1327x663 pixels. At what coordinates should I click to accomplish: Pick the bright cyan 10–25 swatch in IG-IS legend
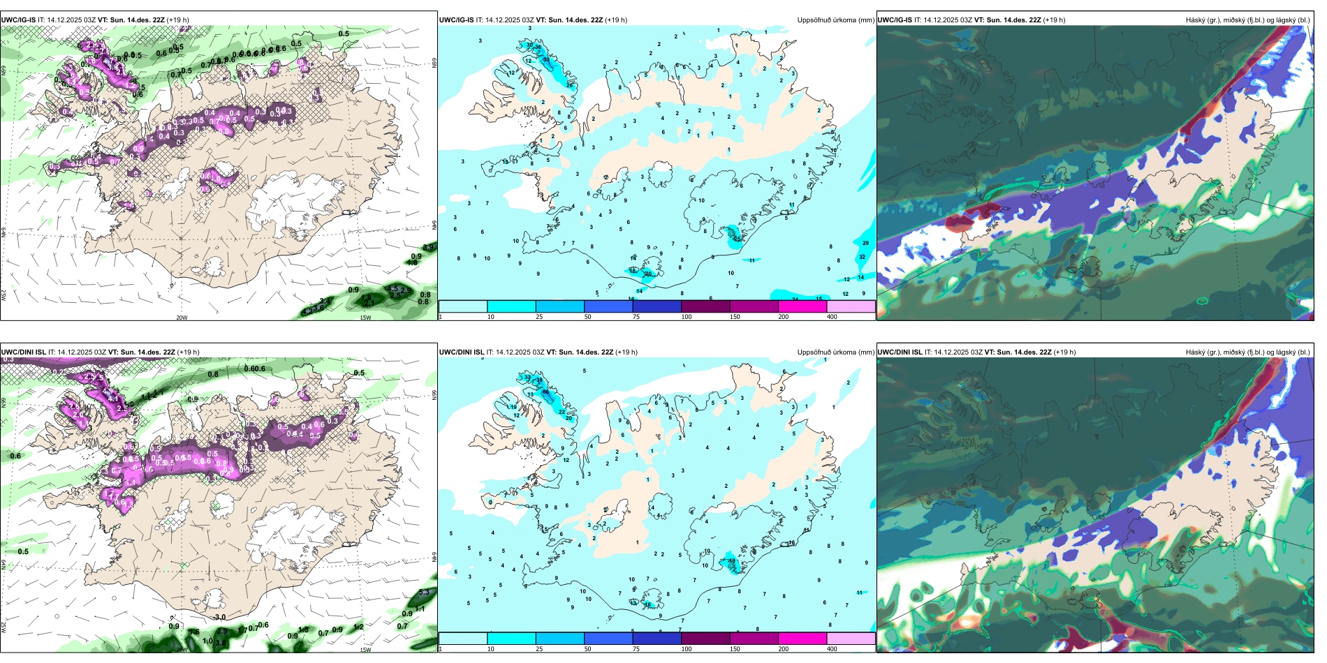[511, 306]
